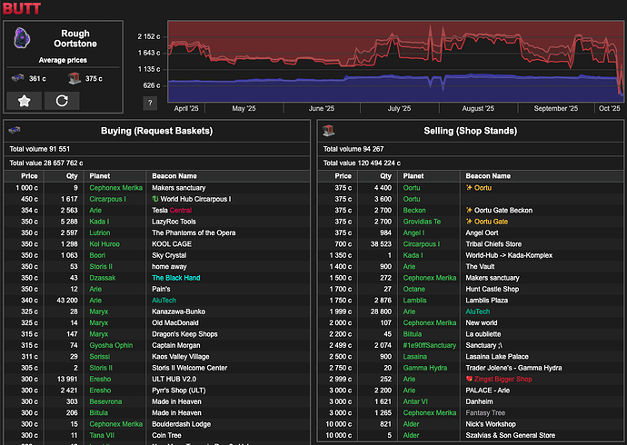Click the September '25 chart axis label
This screenshot has height=445, width=627.
click(x=556, y=108)
